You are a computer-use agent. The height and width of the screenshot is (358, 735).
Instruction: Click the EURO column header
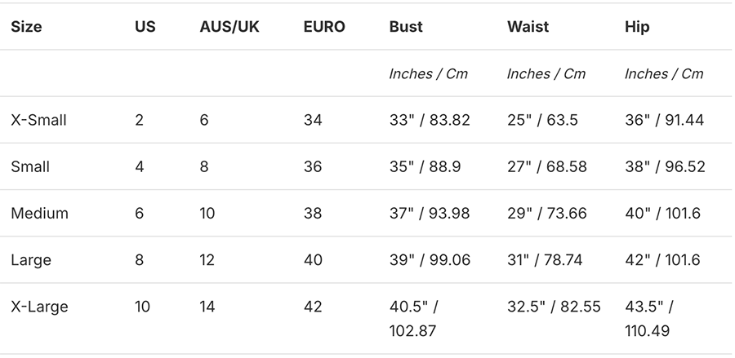[324, 27]
